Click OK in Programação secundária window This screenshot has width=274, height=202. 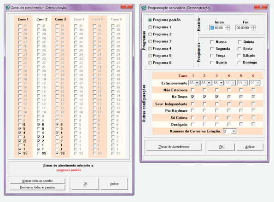tap(221, 147)
